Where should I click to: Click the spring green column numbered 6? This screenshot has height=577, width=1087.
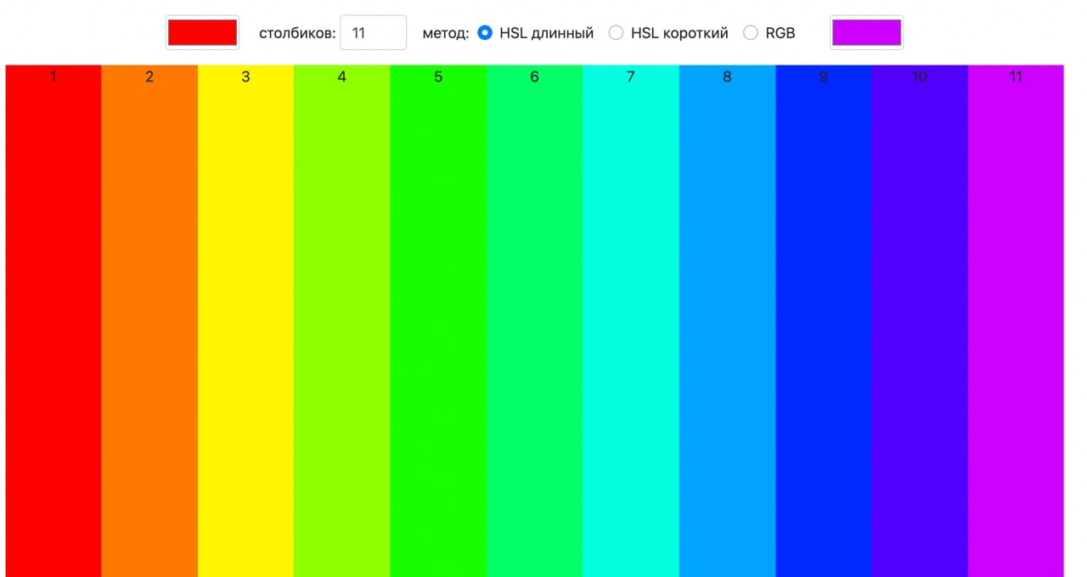pyautogui.click(x=534, y=321)
